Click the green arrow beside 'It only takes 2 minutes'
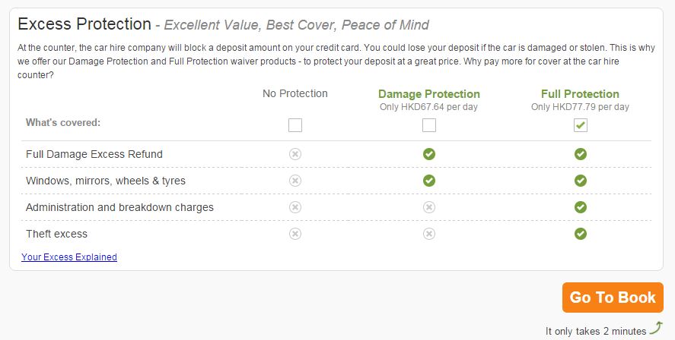This screenshot has height=340, width=675. tap(656, 328)
